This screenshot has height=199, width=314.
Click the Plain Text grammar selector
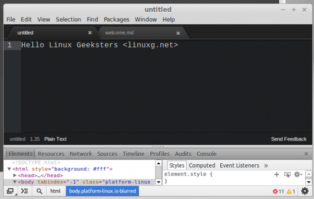click(56, 139)
